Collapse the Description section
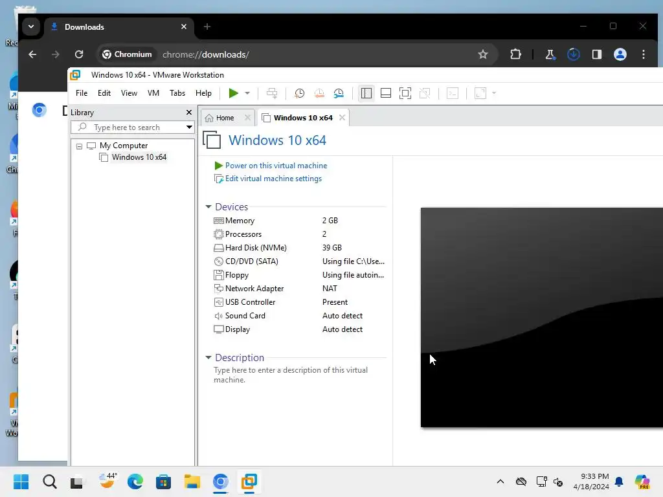This screenshot has height=497, width=663. click(x=208, y=357)
